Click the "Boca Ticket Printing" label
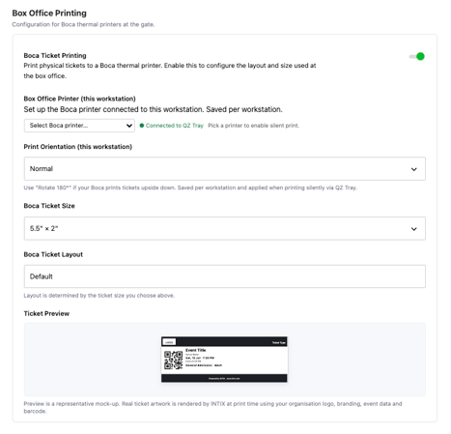Screen dimensions: 451x434 pos(55,55)
